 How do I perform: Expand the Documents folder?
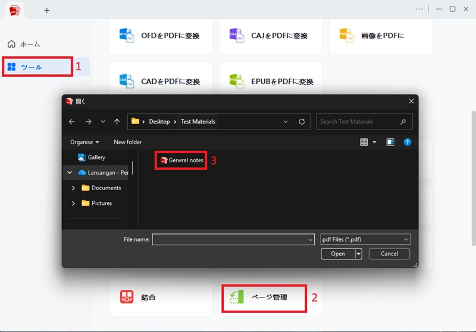[73, 188]
